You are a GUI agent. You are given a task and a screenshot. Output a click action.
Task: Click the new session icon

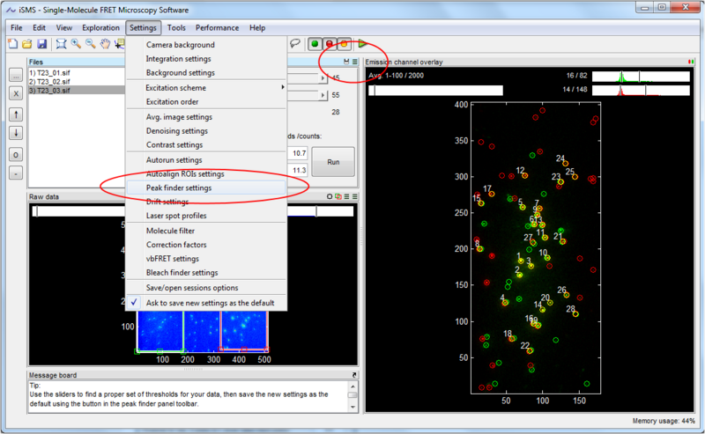(x=13, y=43)
